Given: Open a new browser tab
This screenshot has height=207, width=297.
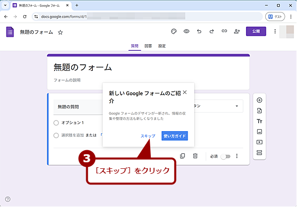Looking at the screenshot, I should (77, 6).
